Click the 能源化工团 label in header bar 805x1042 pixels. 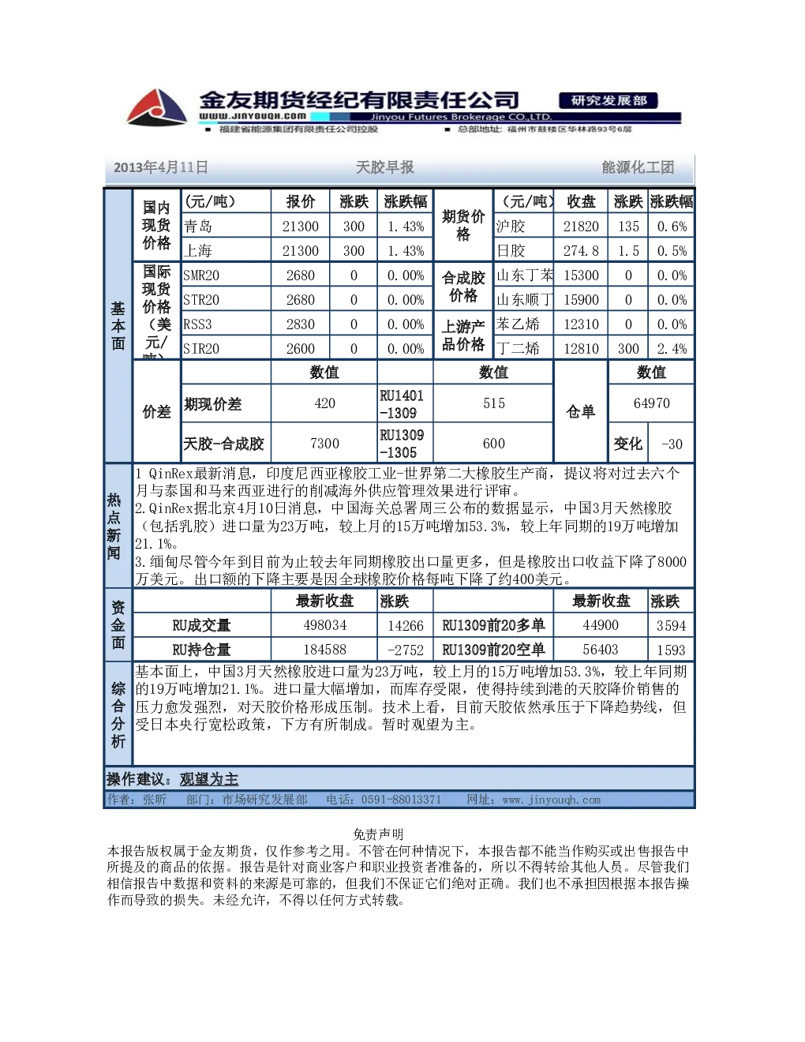click(638, 167)
